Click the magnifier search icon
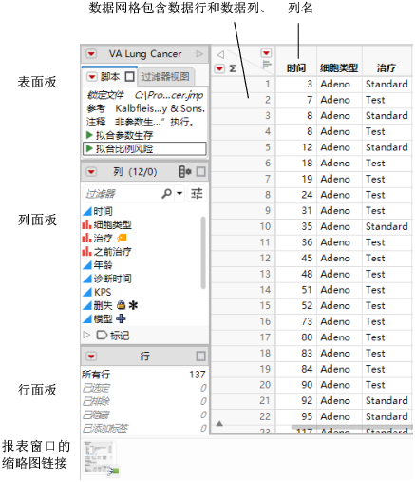 [166, 193]
